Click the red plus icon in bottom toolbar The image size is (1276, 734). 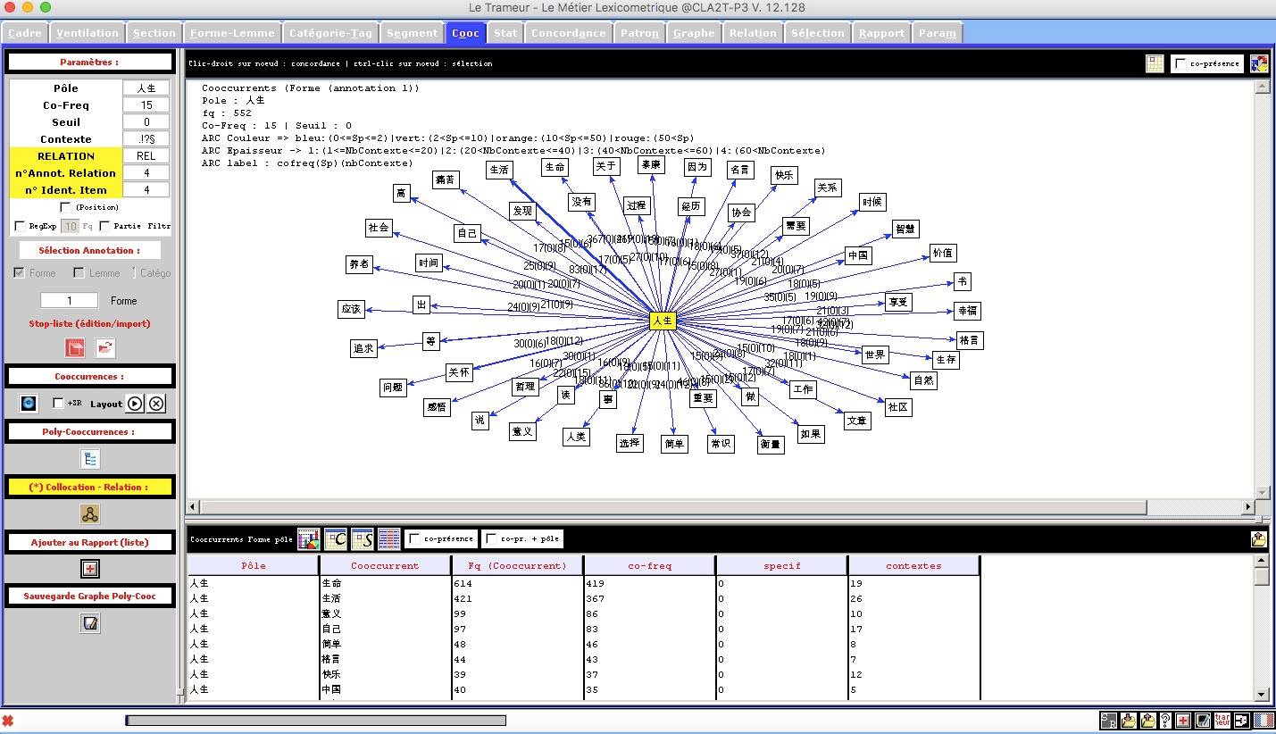pos(1183,721)
